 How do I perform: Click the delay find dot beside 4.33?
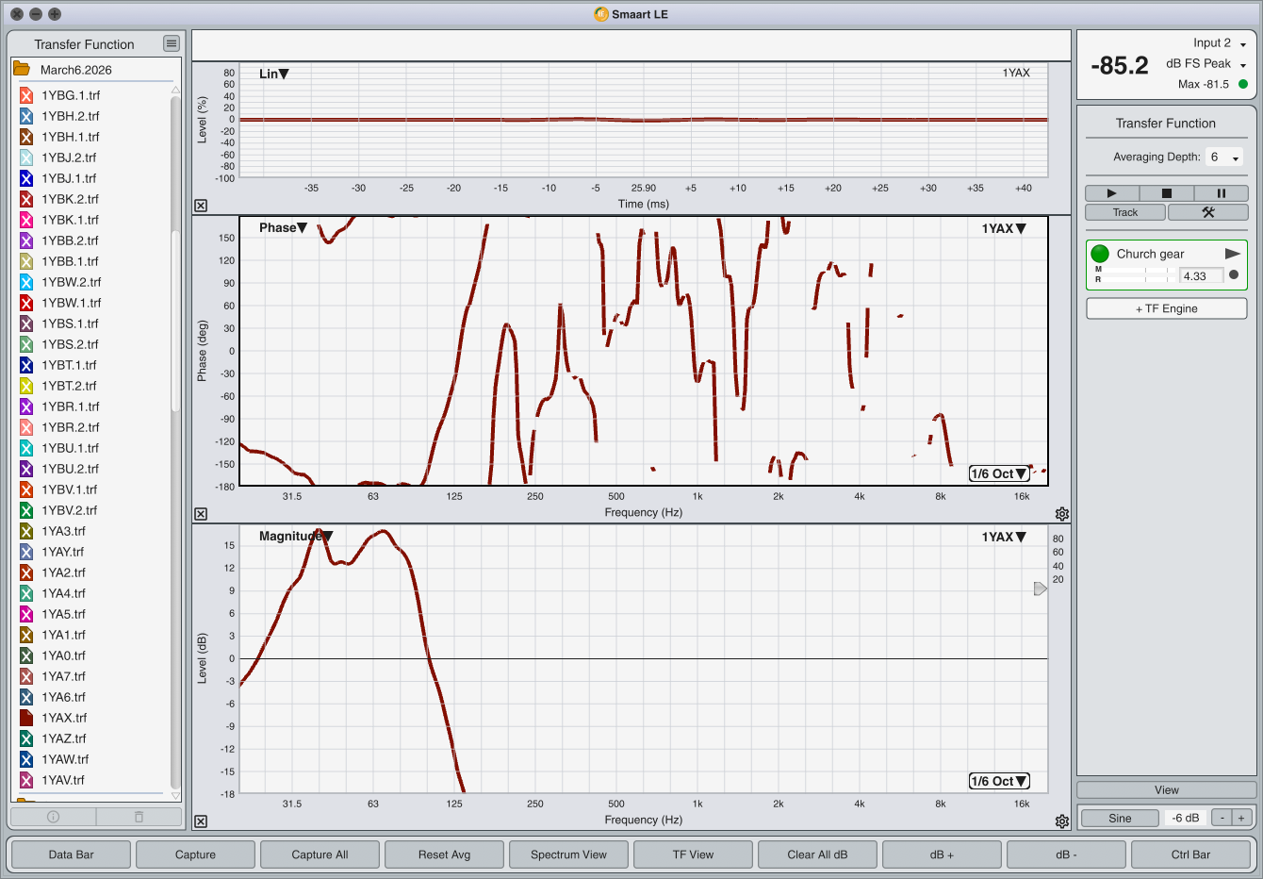coord(1234,275)
